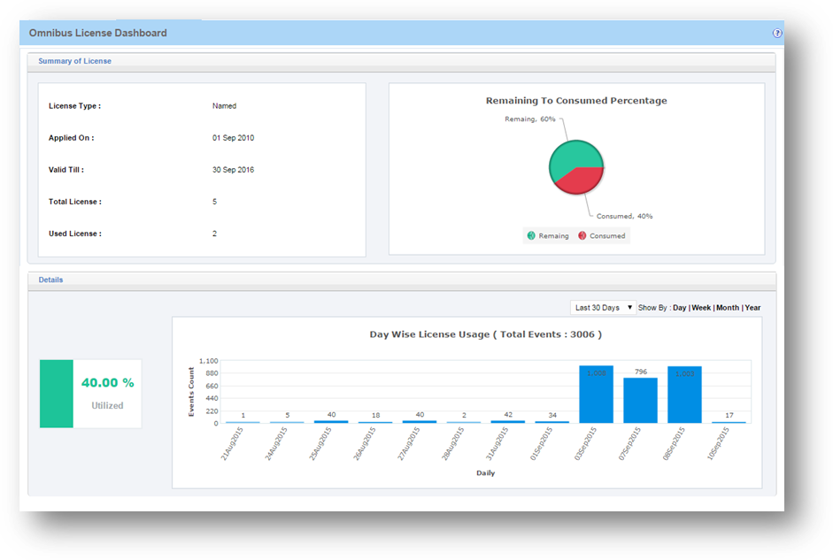Image resolution: width=833 pixels, height=560 pixels.
Task: Show usage by Day
Action: pyautogui.click(x=679, y=308)
